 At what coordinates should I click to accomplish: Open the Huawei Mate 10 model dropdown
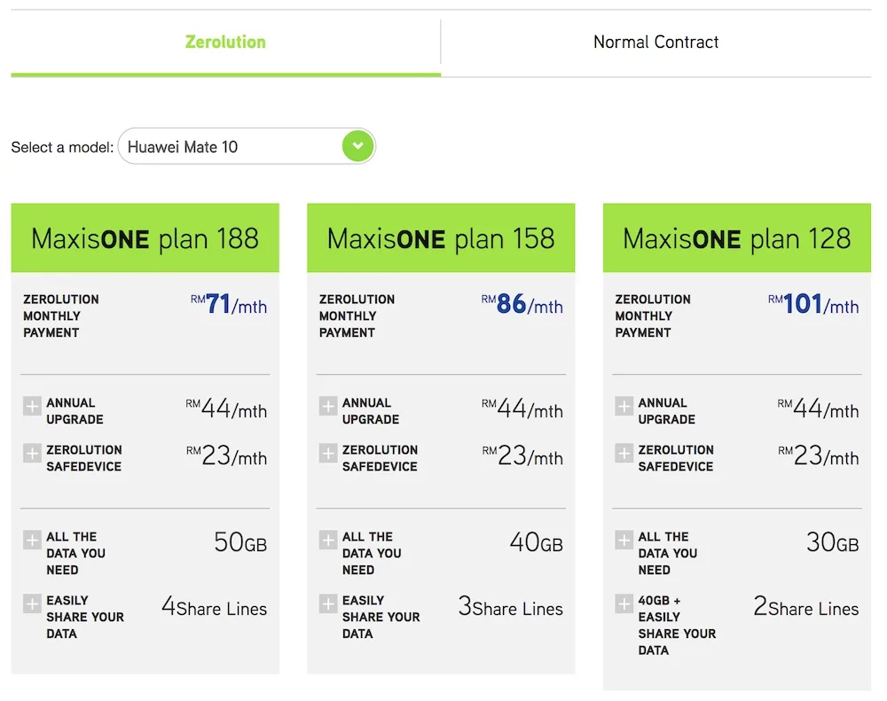tap(247, 146)
